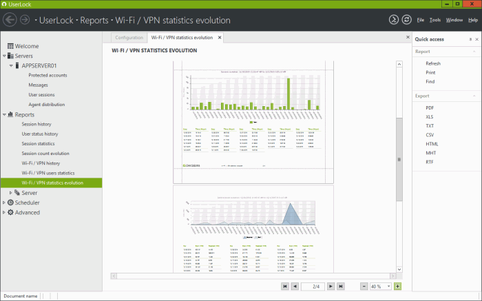This screenshot has height=301, width=482.
Task: Click the horizontal scroll right arrow
Action: pos(392,276)
